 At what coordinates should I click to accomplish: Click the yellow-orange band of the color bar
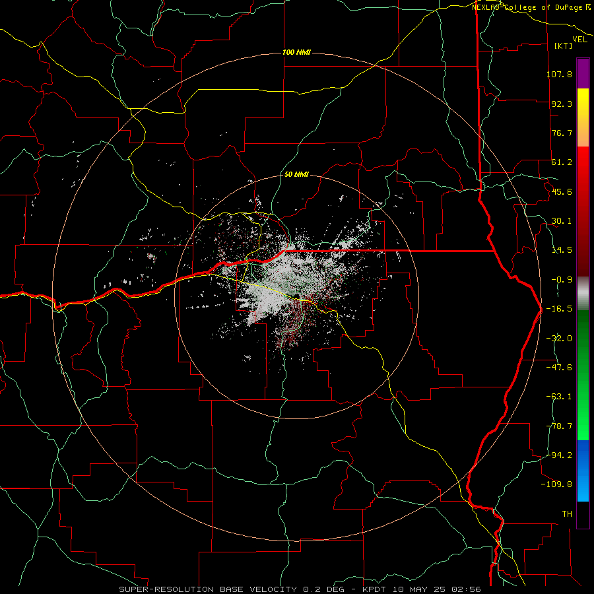coord(583,117)
